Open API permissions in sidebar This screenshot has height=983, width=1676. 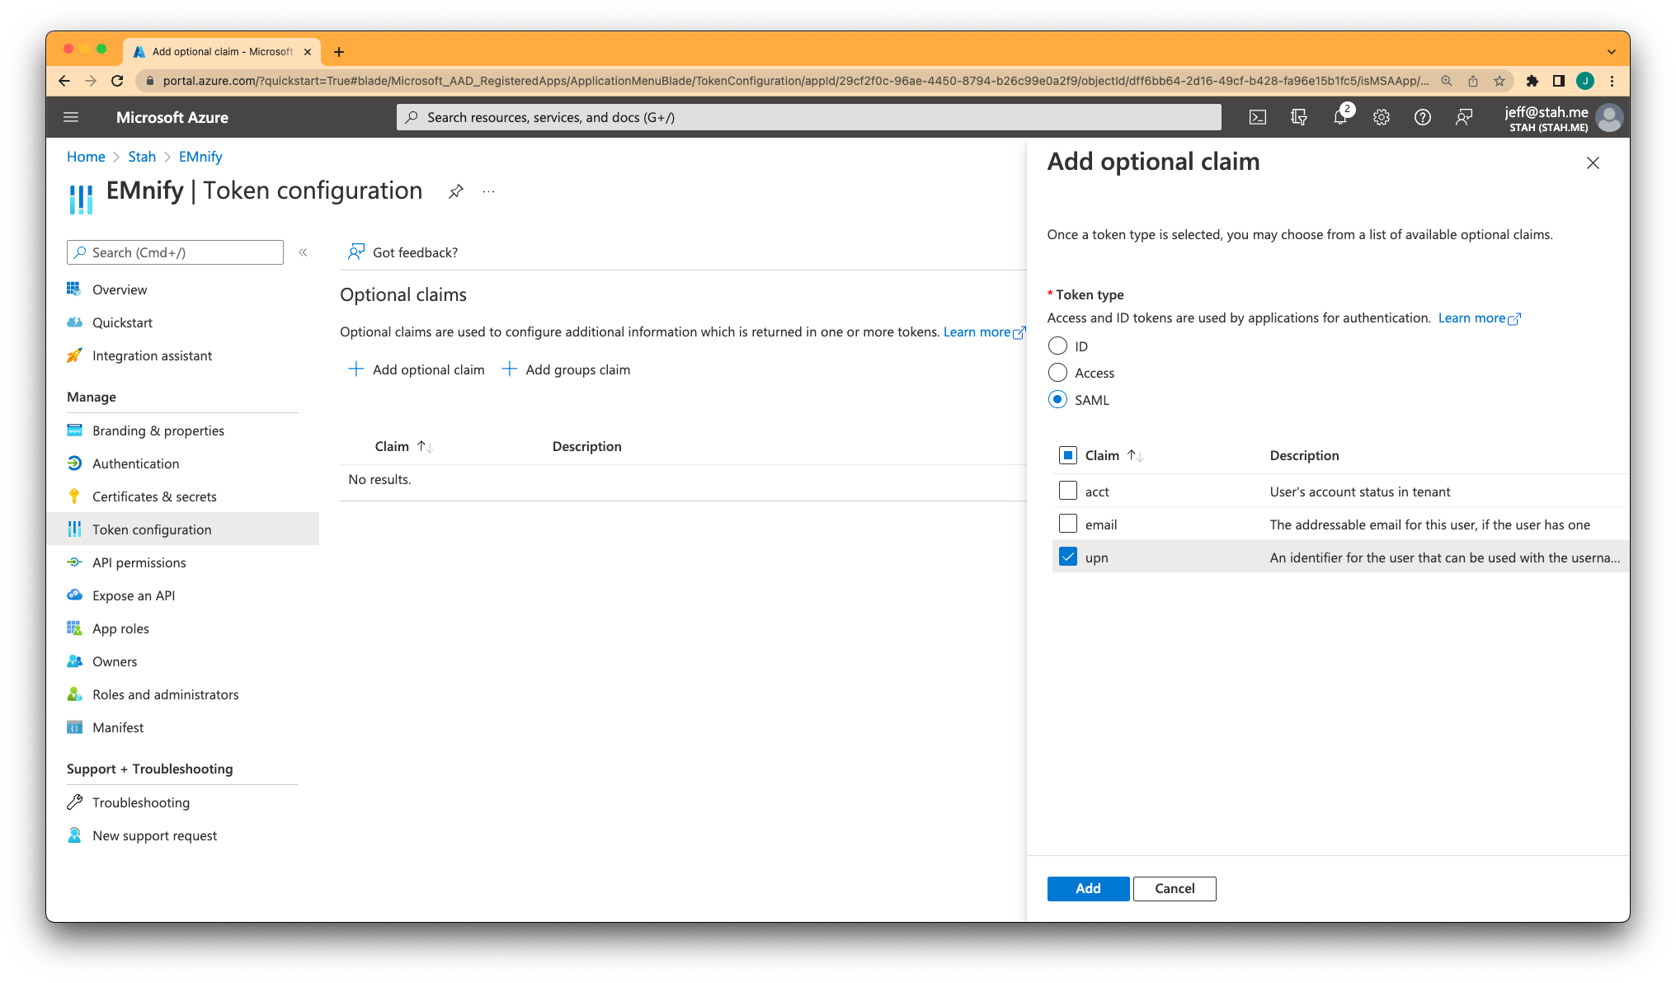click(x=139, y=562)
